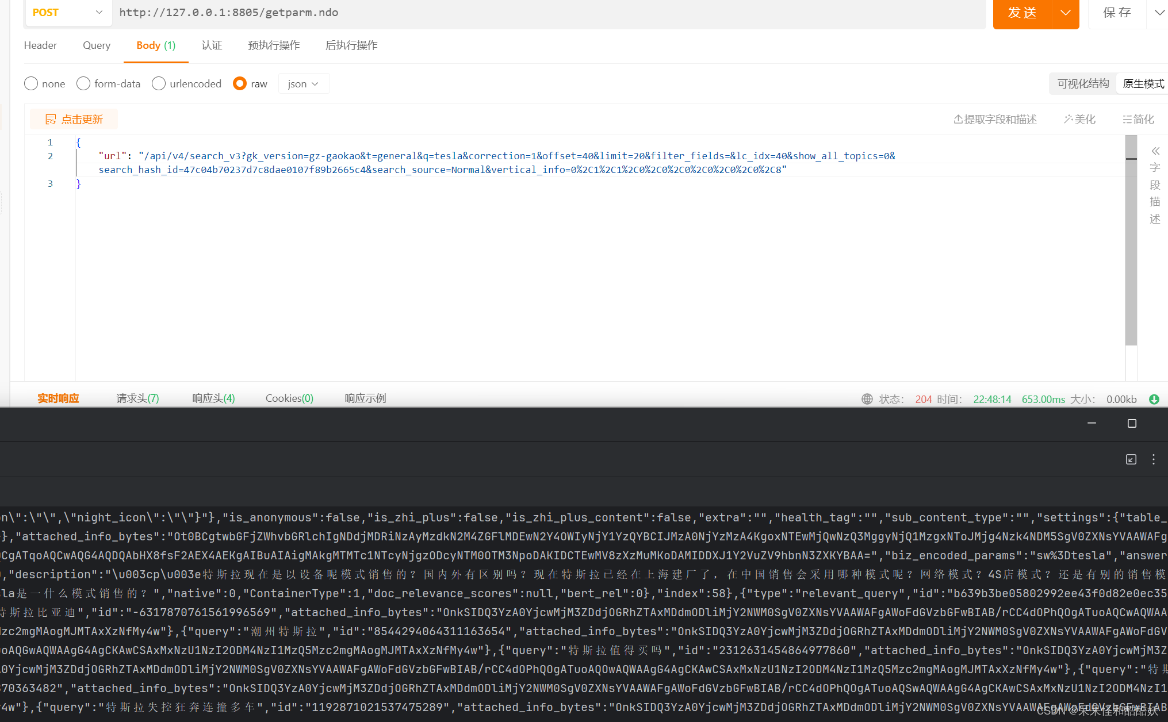Click the request URL input field

(548, 13)
